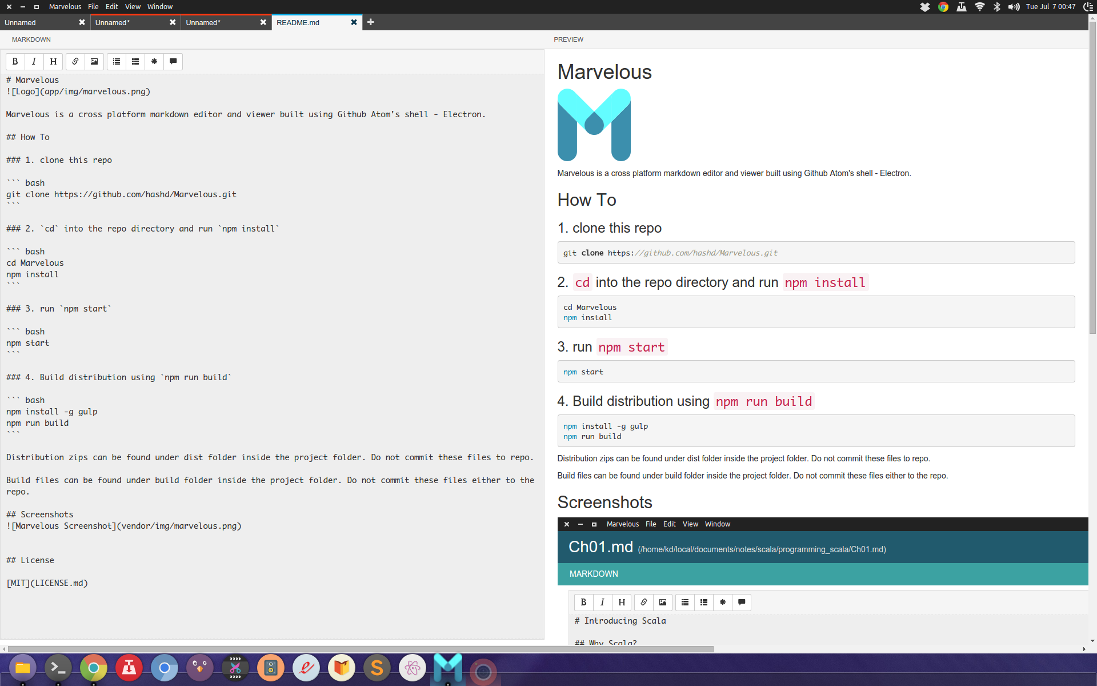Click the asterisk code button in the editor toolbar

click(154, 62)
